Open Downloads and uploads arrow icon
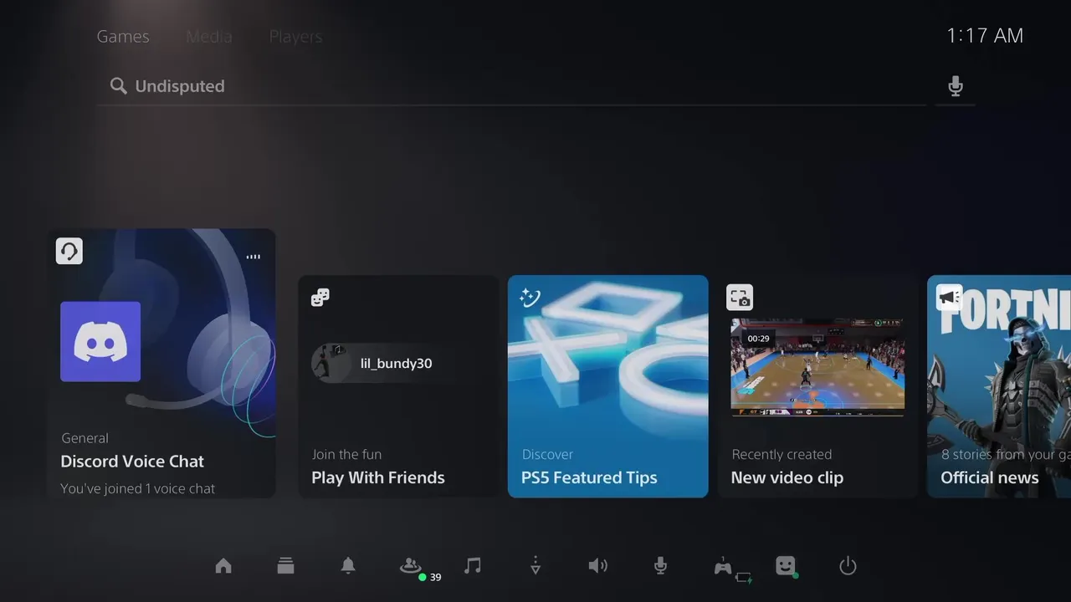This screenshot has width=1071, height=602. coord(535,566)
